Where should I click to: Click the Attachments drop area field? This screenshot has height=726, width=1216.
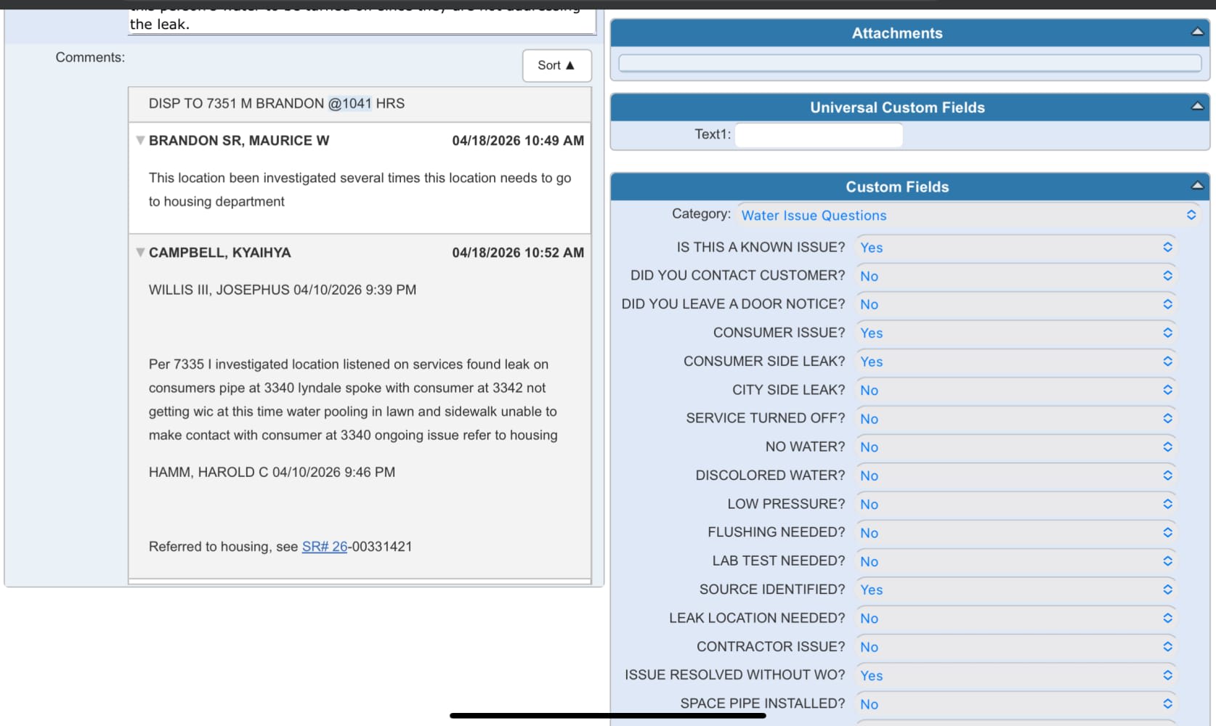pyautogui.click(x=909, y=63)
